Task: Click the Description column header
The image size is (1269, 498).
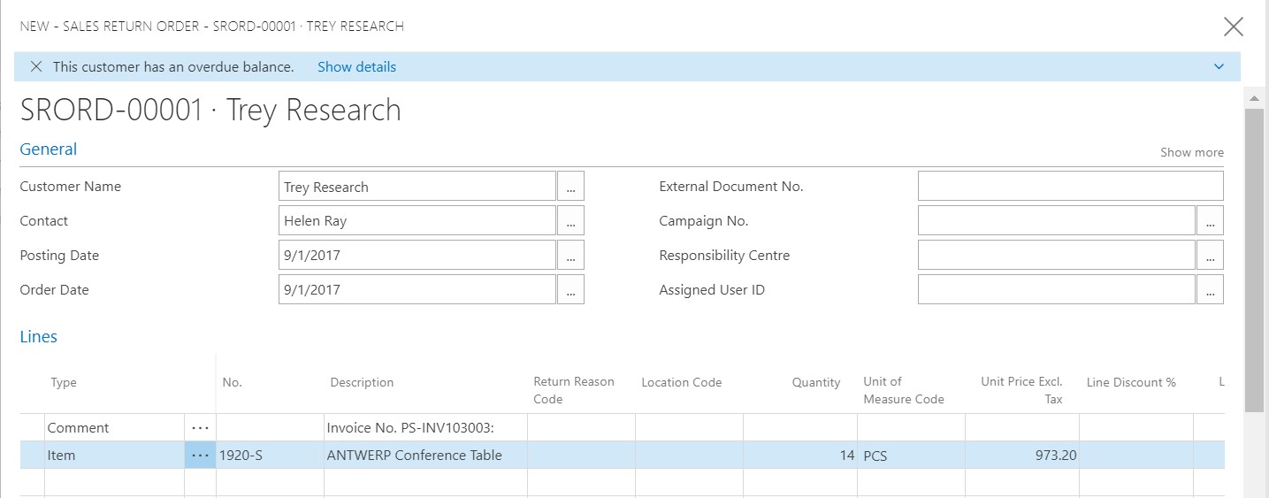Action: click(362, 383)
